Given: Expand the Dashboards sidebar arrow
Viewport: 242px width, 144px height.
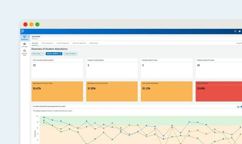Looking at the screenshot, I should click(28, 37).
